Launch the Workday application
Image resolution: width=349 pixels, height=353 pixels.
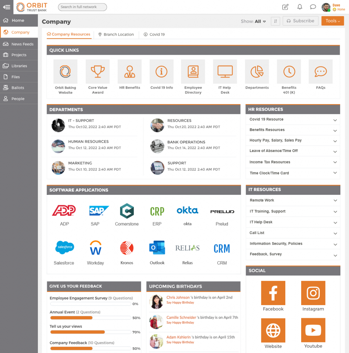[x=95, y=248]
